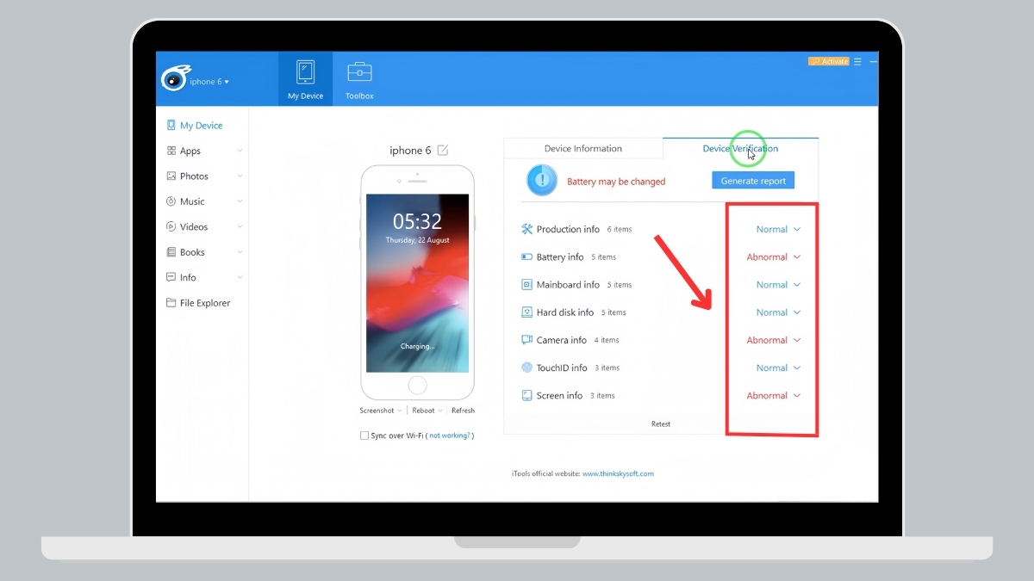Click the 'iphone 6' name above preview

[x=410, y=151]
